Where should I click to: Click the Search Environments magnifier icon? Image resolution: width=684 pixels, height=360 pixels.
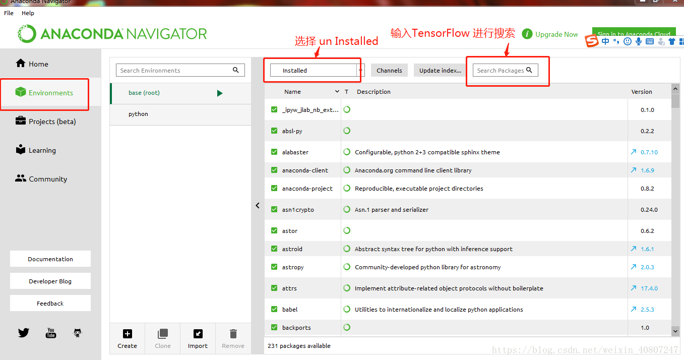pos(235,70)
